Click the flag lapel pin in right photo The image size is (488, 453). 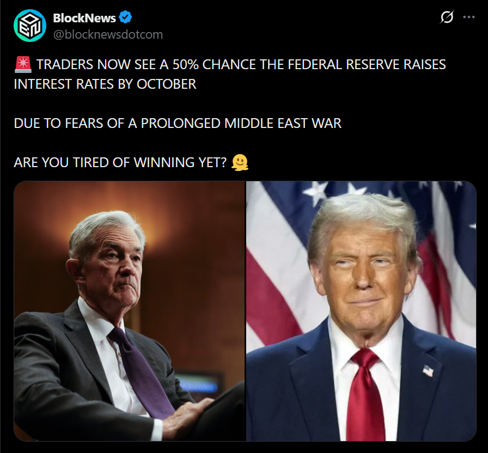click(x=428, y=371)
